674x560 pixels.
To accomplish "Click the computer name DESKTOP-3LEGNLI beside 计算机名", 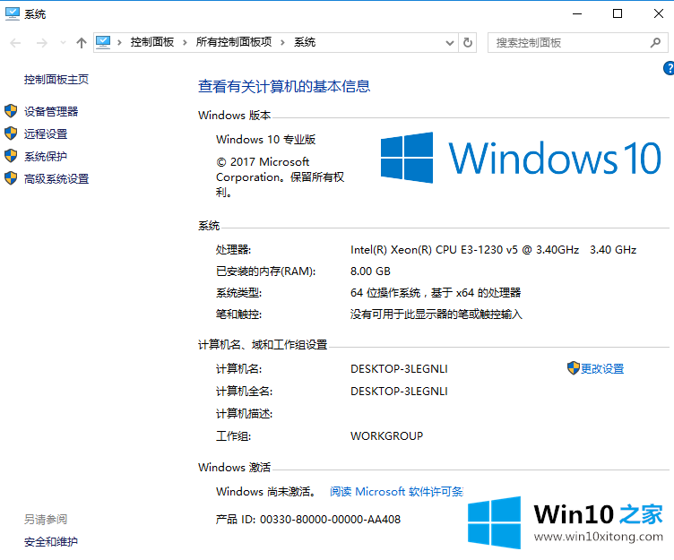I will (399, 369).
